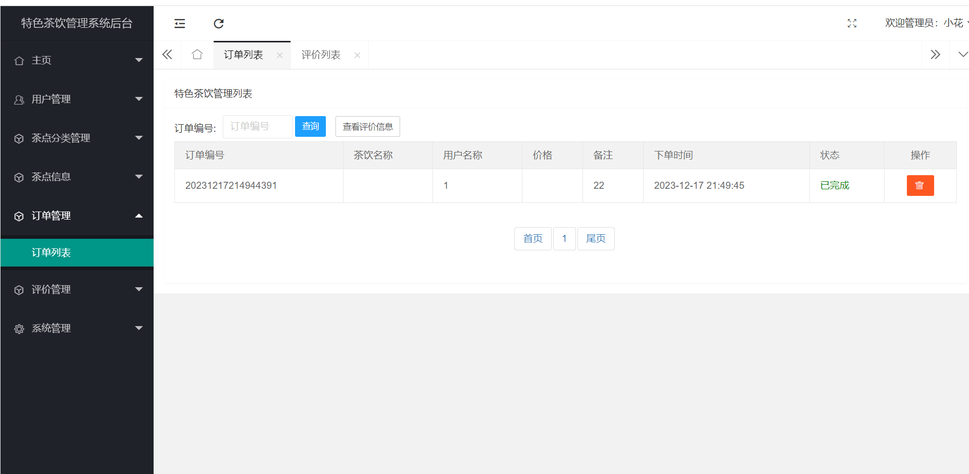This screenshot has width=969, height=474.
Task: Click the fullscreen icon near the welcome text
Action: coord(852,23)
